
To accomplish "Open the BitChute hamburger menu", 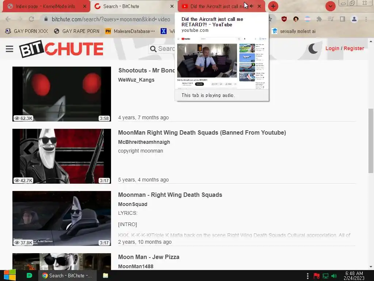I will (x=9, y=49).
